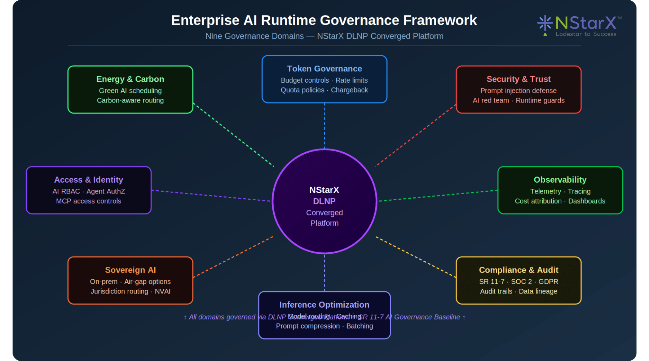Click 'Green AI scheduling' text

coord(130,91)
